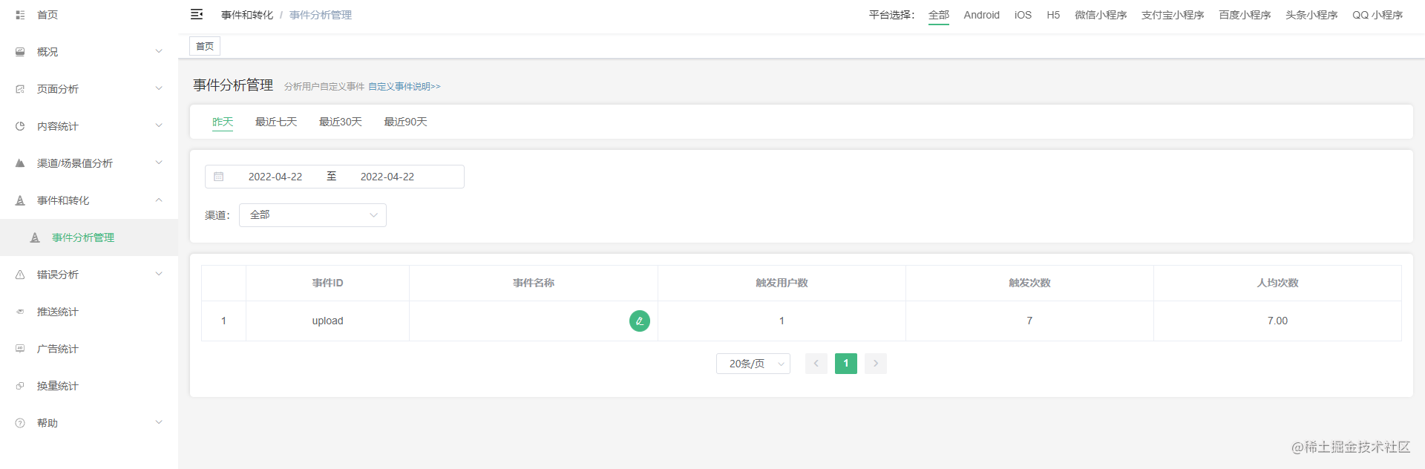Select platform 全部
1425x469 pixels.
939,15
